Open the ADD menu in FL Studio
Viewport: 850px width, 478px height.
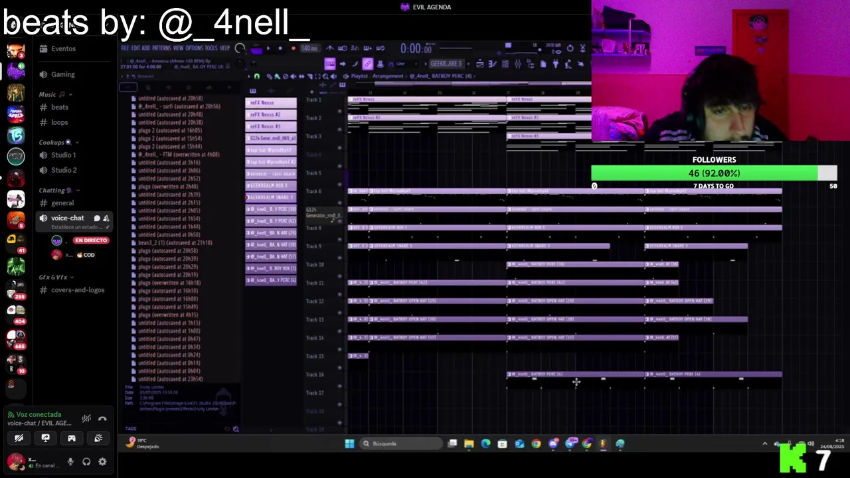click(x=145, y=48)
